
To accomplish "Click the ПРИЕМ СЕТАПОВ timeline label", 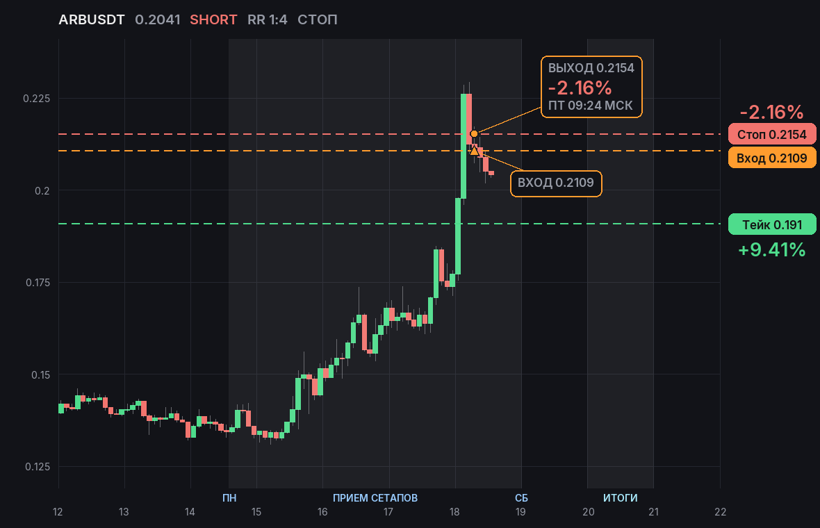I will click(375, 497).
